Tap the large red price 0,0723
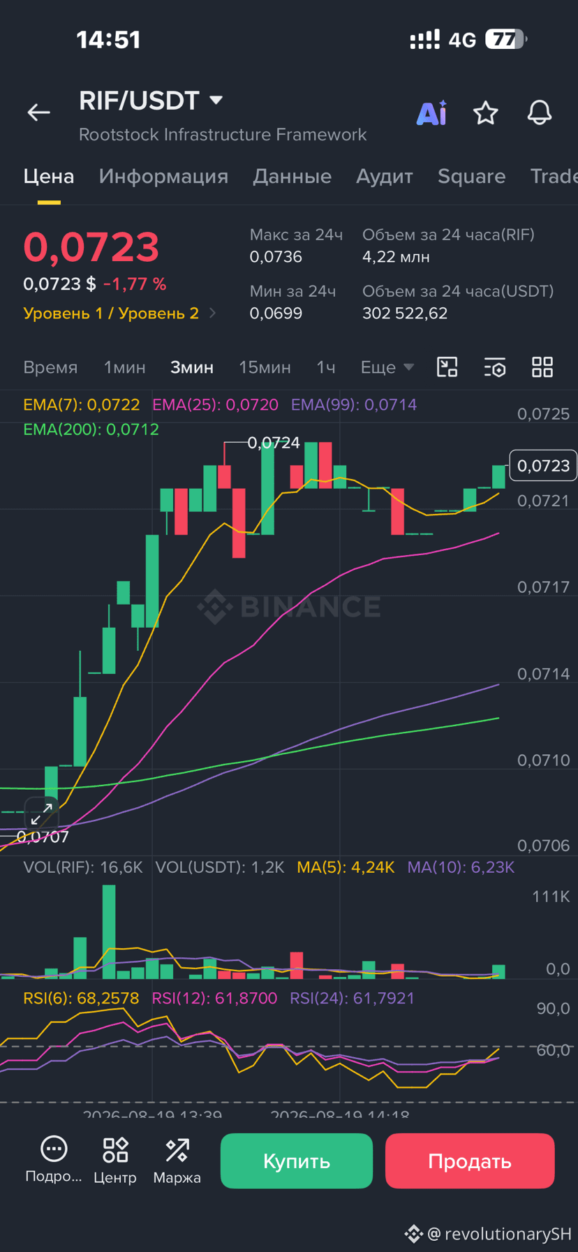The image size is (578, 1252). (x=91, y=246)
